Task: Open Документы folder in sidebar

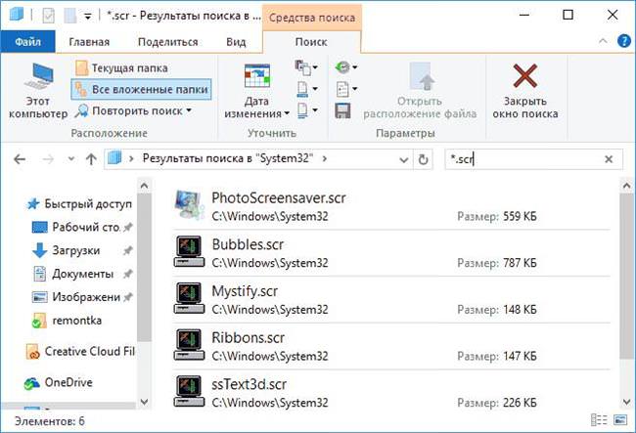Action: pos(83,275)
